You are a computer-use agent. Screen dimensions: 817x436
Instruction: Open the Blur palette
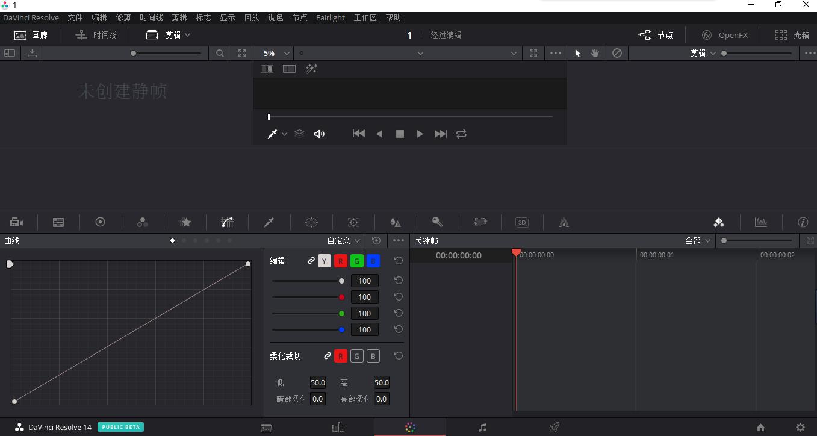click(396, 222)
